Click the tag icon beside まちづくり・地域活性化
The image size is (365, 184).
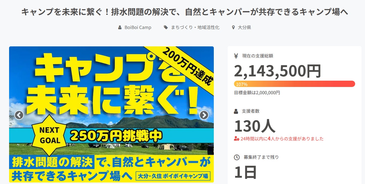pos(166,27)
